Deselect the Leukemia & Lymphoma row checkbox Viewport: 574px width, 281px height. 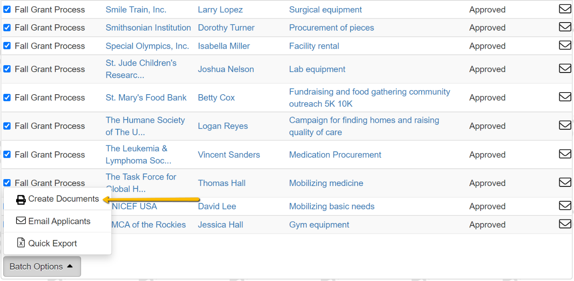7,154
